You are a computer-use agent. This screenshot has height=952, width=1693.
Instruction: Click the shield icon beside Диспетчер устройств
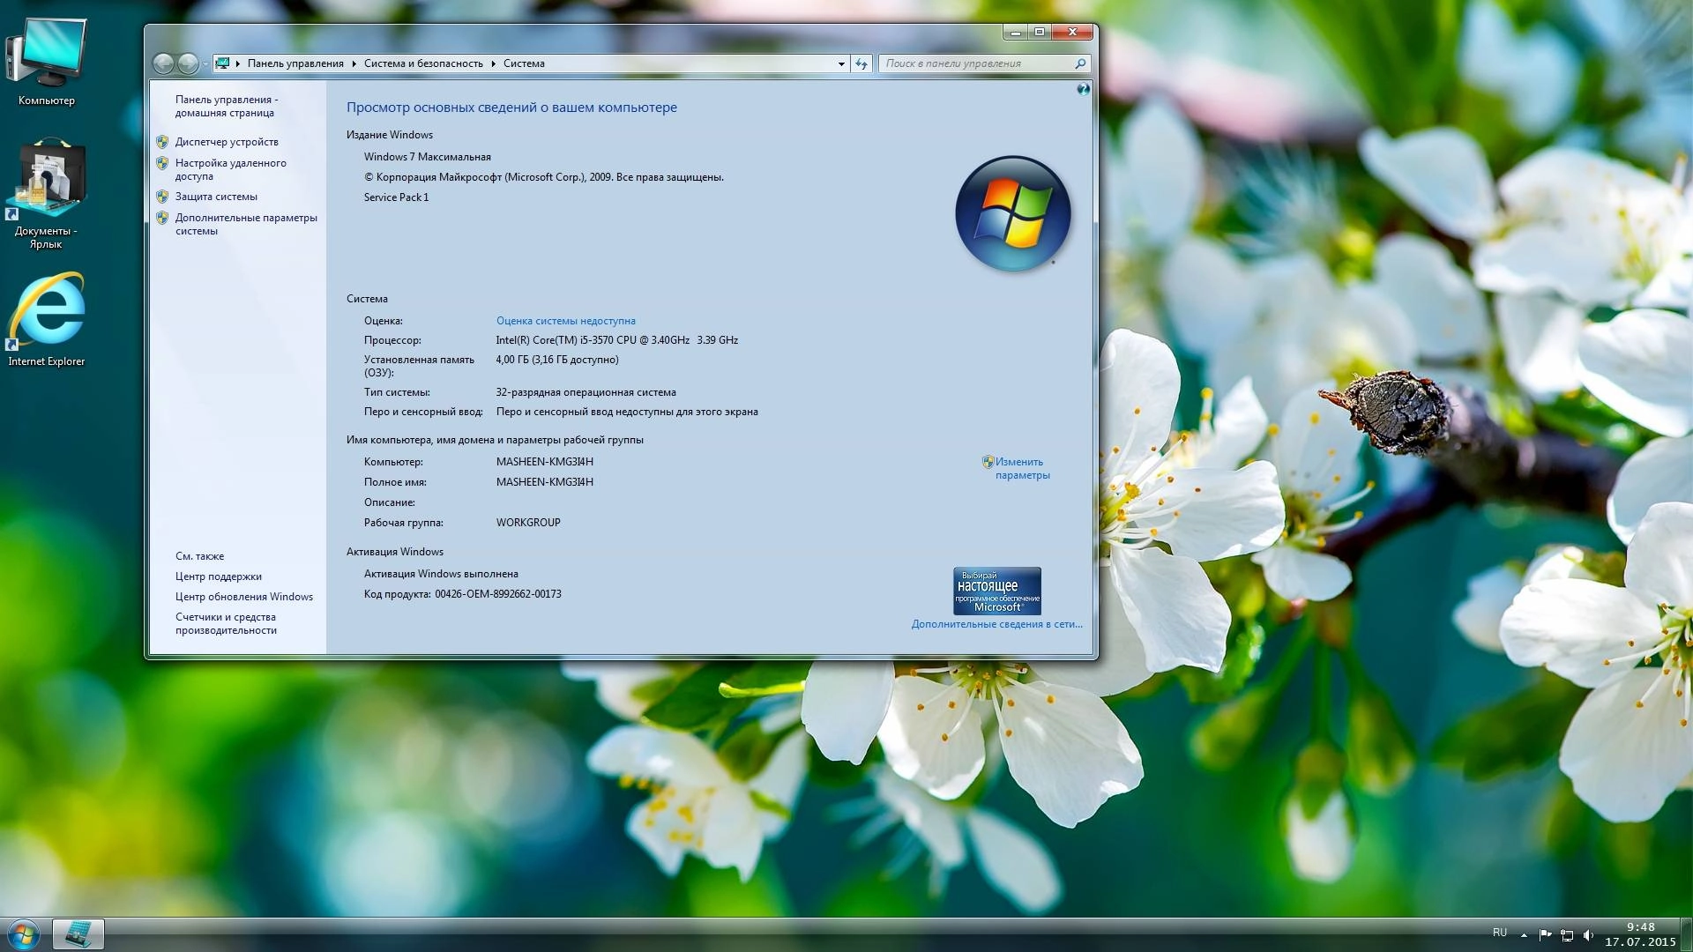[162, 142]
